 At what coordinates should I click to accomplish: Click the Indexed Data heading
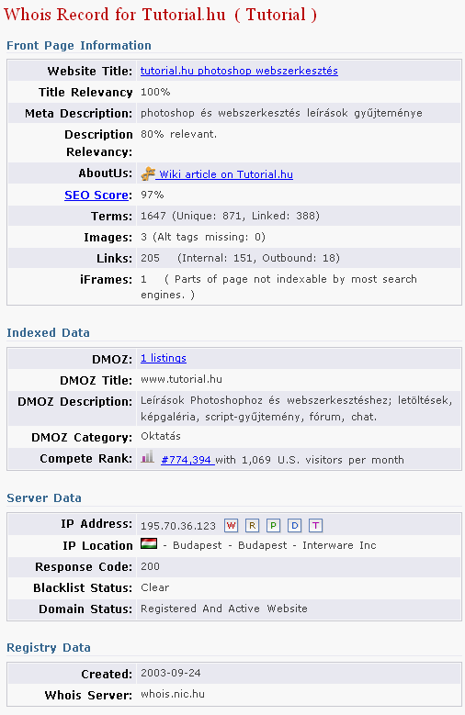coord(48,333)
